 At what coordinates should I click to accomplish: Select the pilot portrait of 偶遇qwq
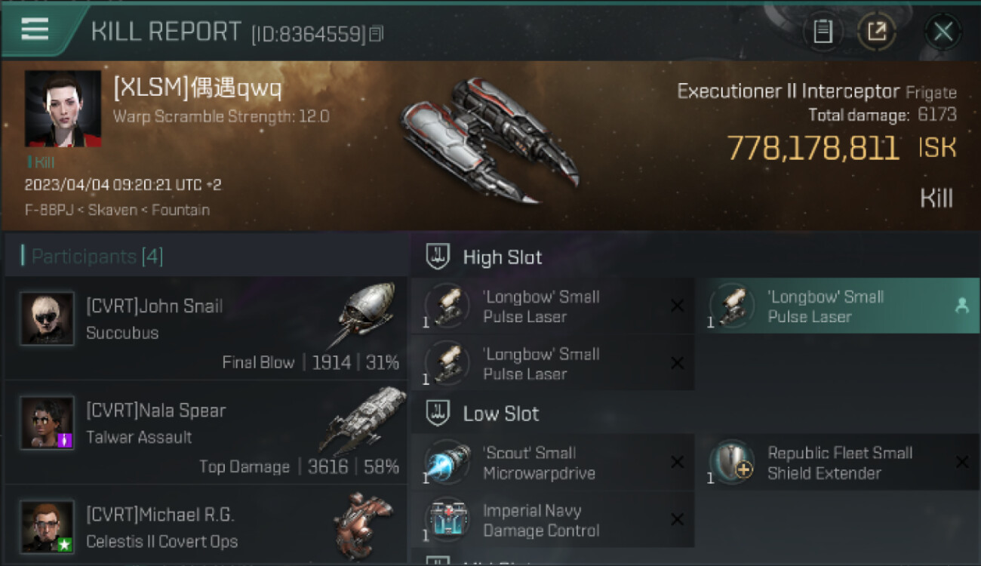[x=63, y=109]
